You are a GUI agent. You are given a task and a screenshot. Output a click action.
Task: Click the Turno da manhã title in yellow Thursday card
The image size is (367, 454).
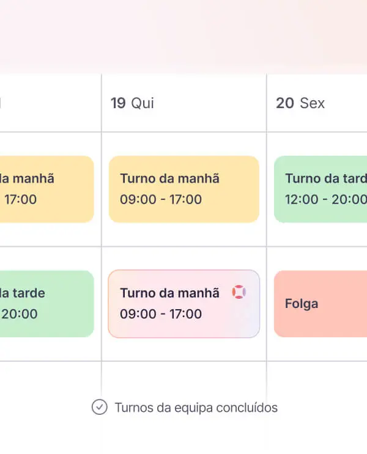[169, 178]
